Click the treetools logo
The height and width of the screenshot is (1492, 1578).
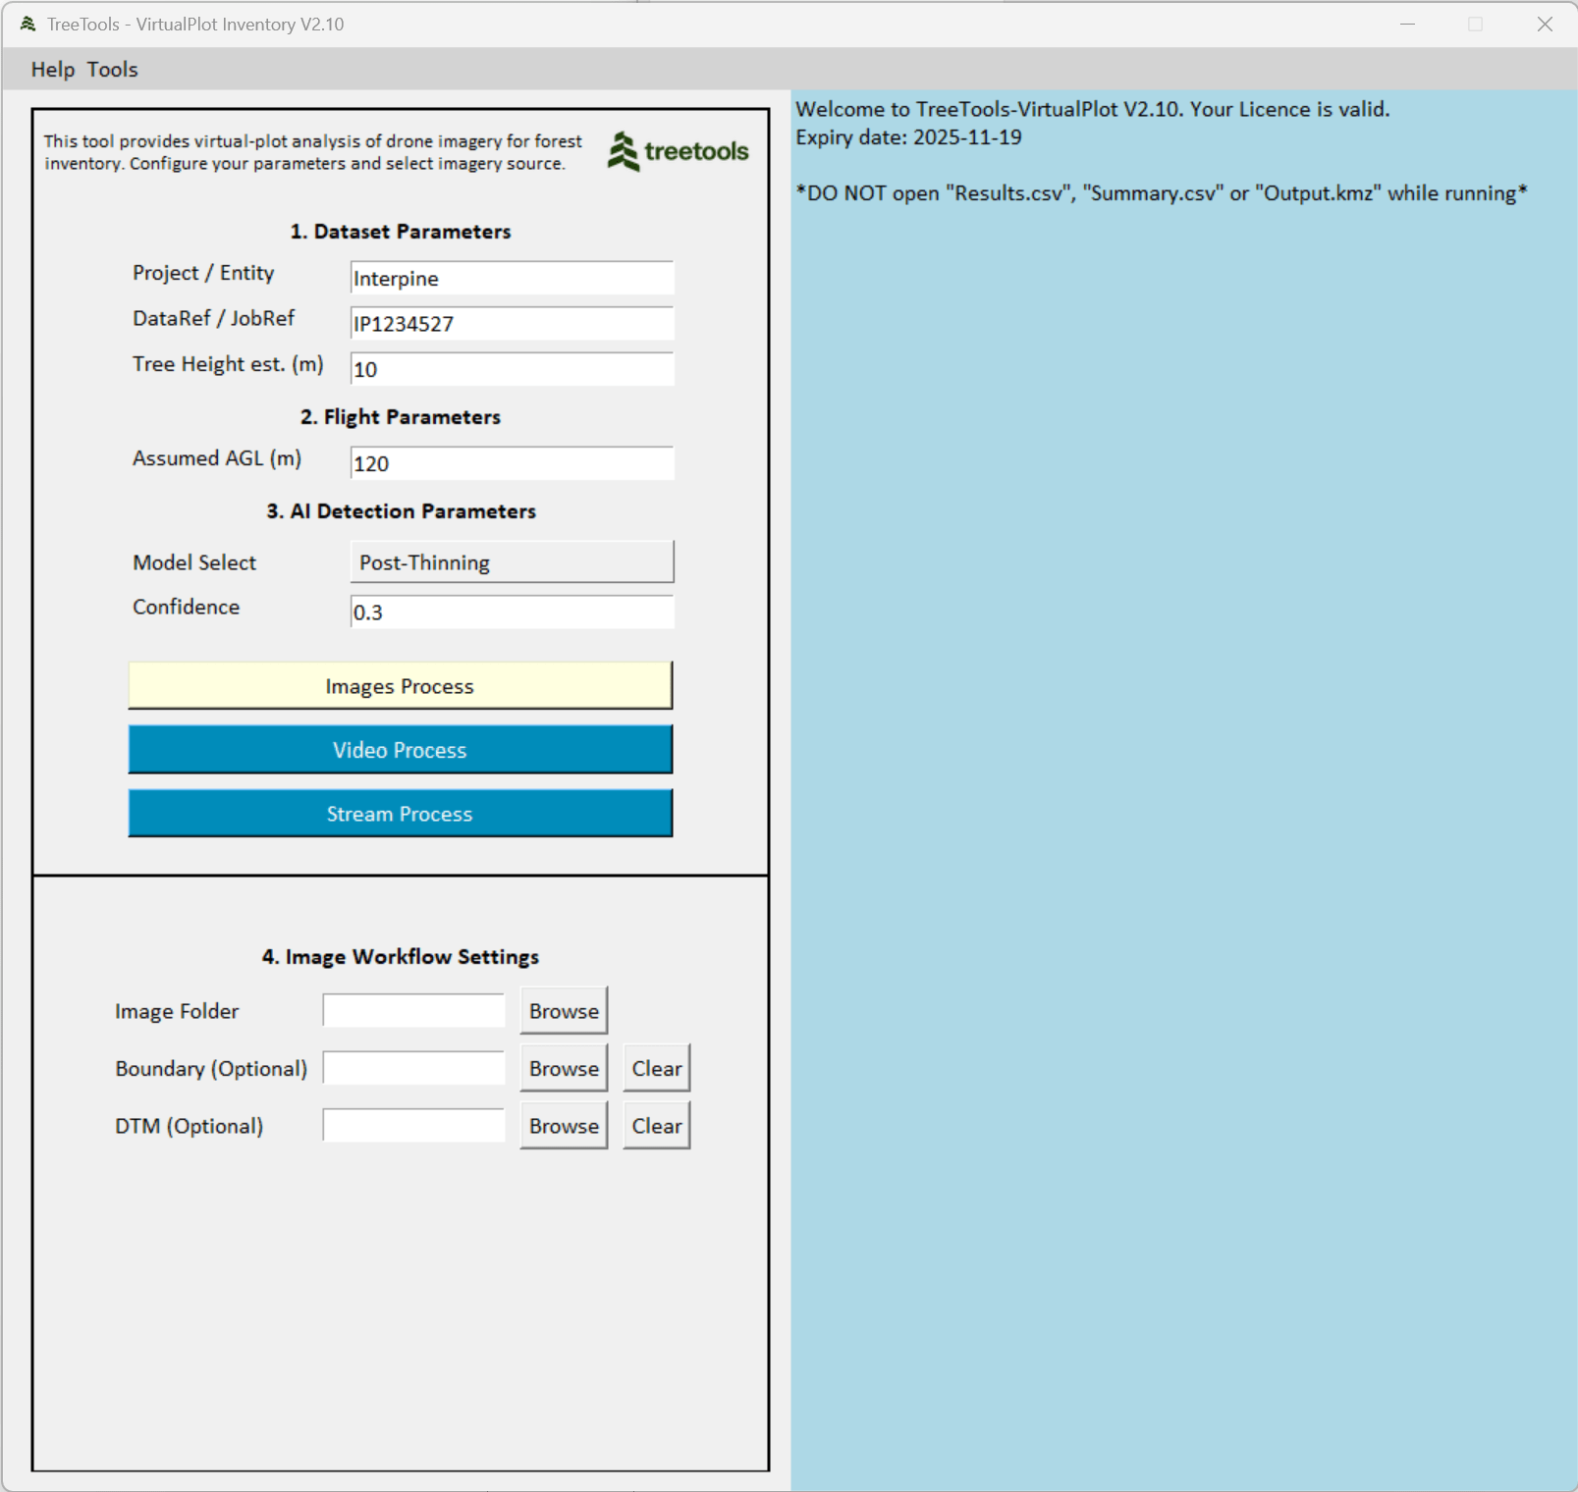tap(678, 151)
